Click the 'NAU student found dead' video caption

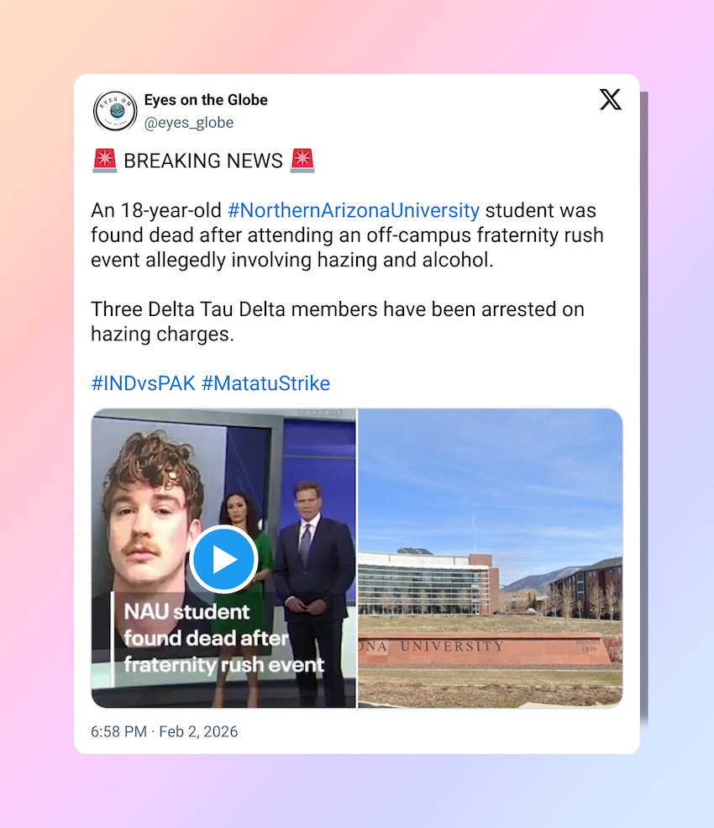pyautogui.click(x=223, y=638)
